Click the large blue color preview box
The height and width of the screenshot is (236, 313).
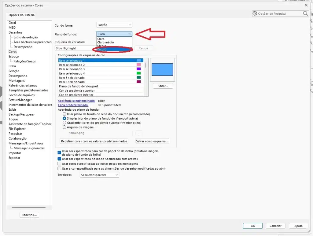162,69
